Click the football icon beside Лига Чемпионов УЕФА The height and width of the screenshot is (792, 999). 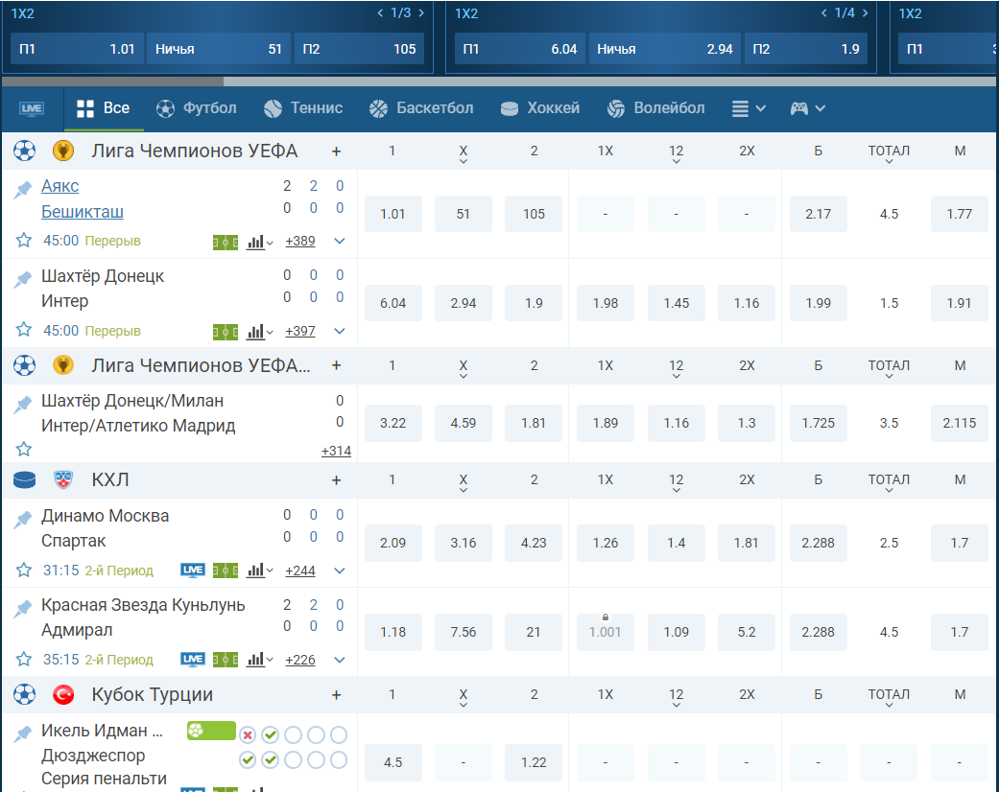[24, 151]
